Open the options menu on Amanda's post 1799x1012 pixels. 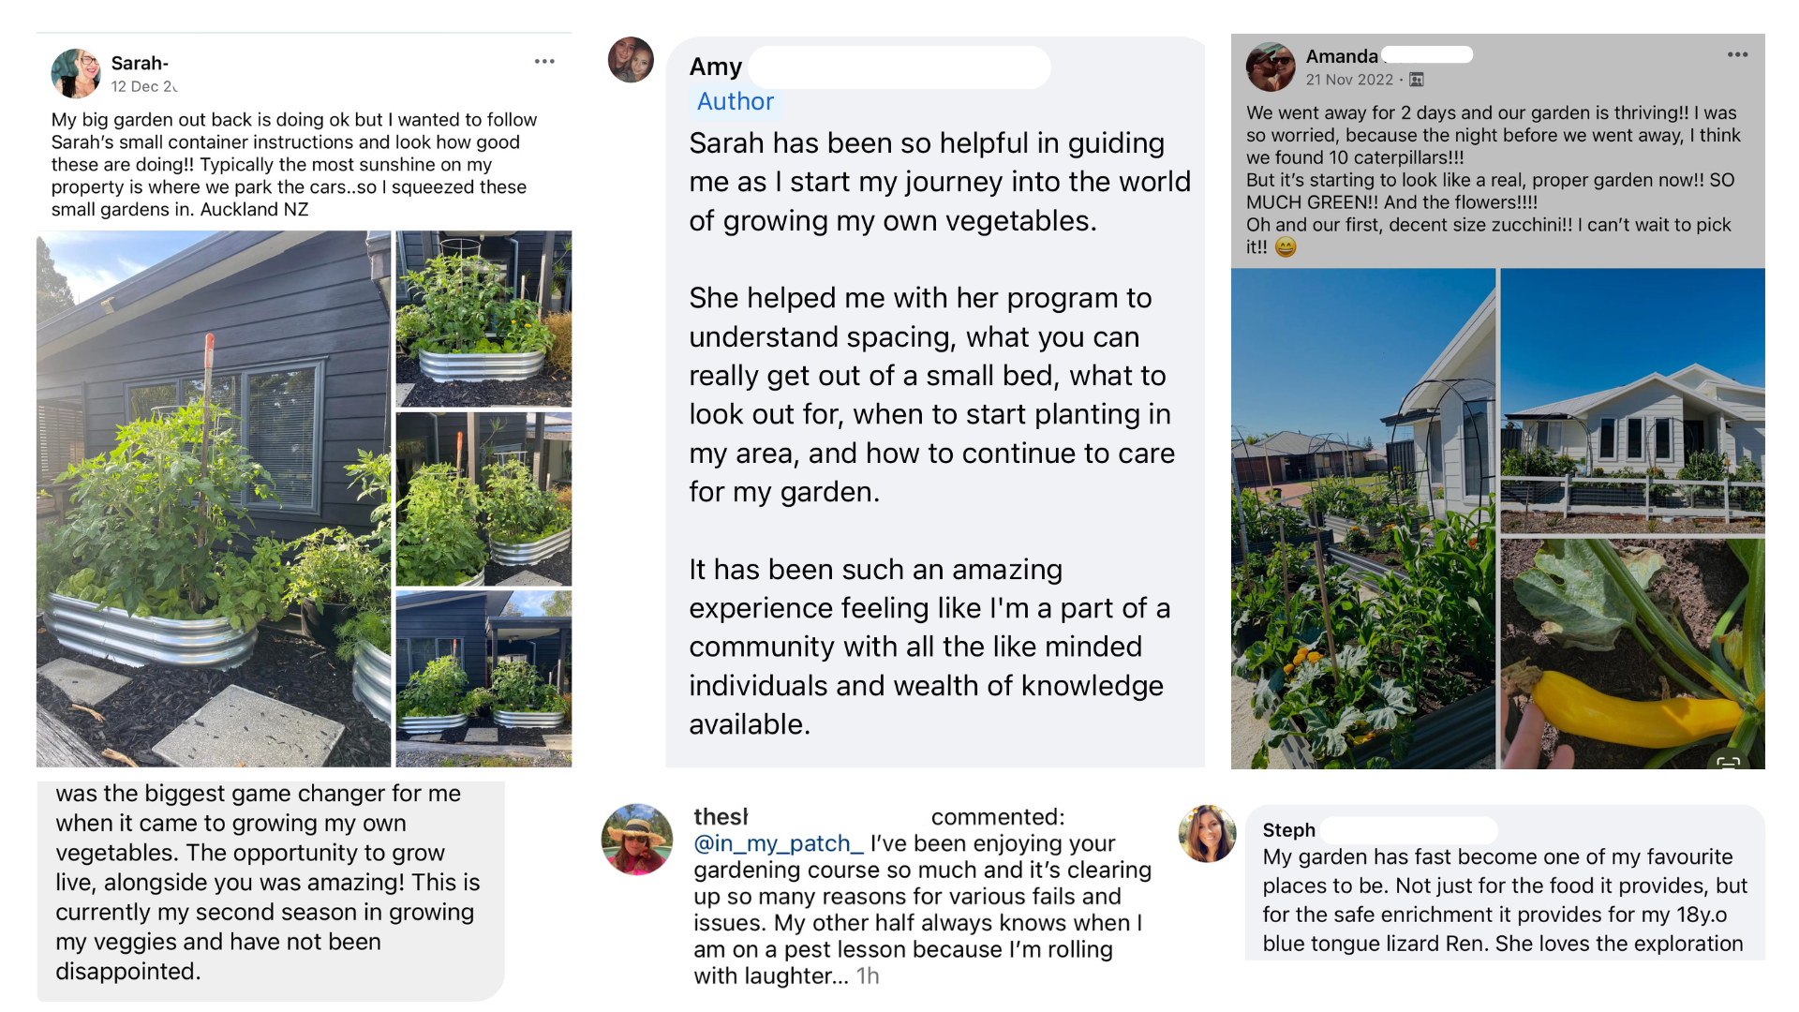1737,55
